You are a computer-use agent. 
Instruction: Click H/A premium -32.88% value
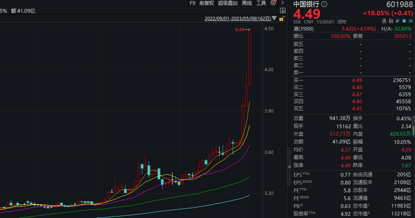(402, 29)
